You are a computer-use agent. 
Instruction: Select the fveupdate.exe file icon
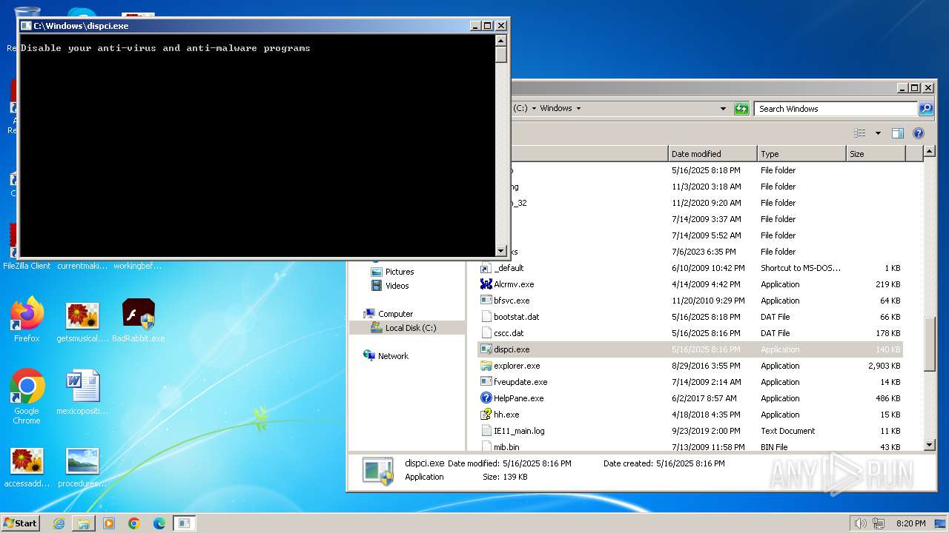(x=486, y=382)
